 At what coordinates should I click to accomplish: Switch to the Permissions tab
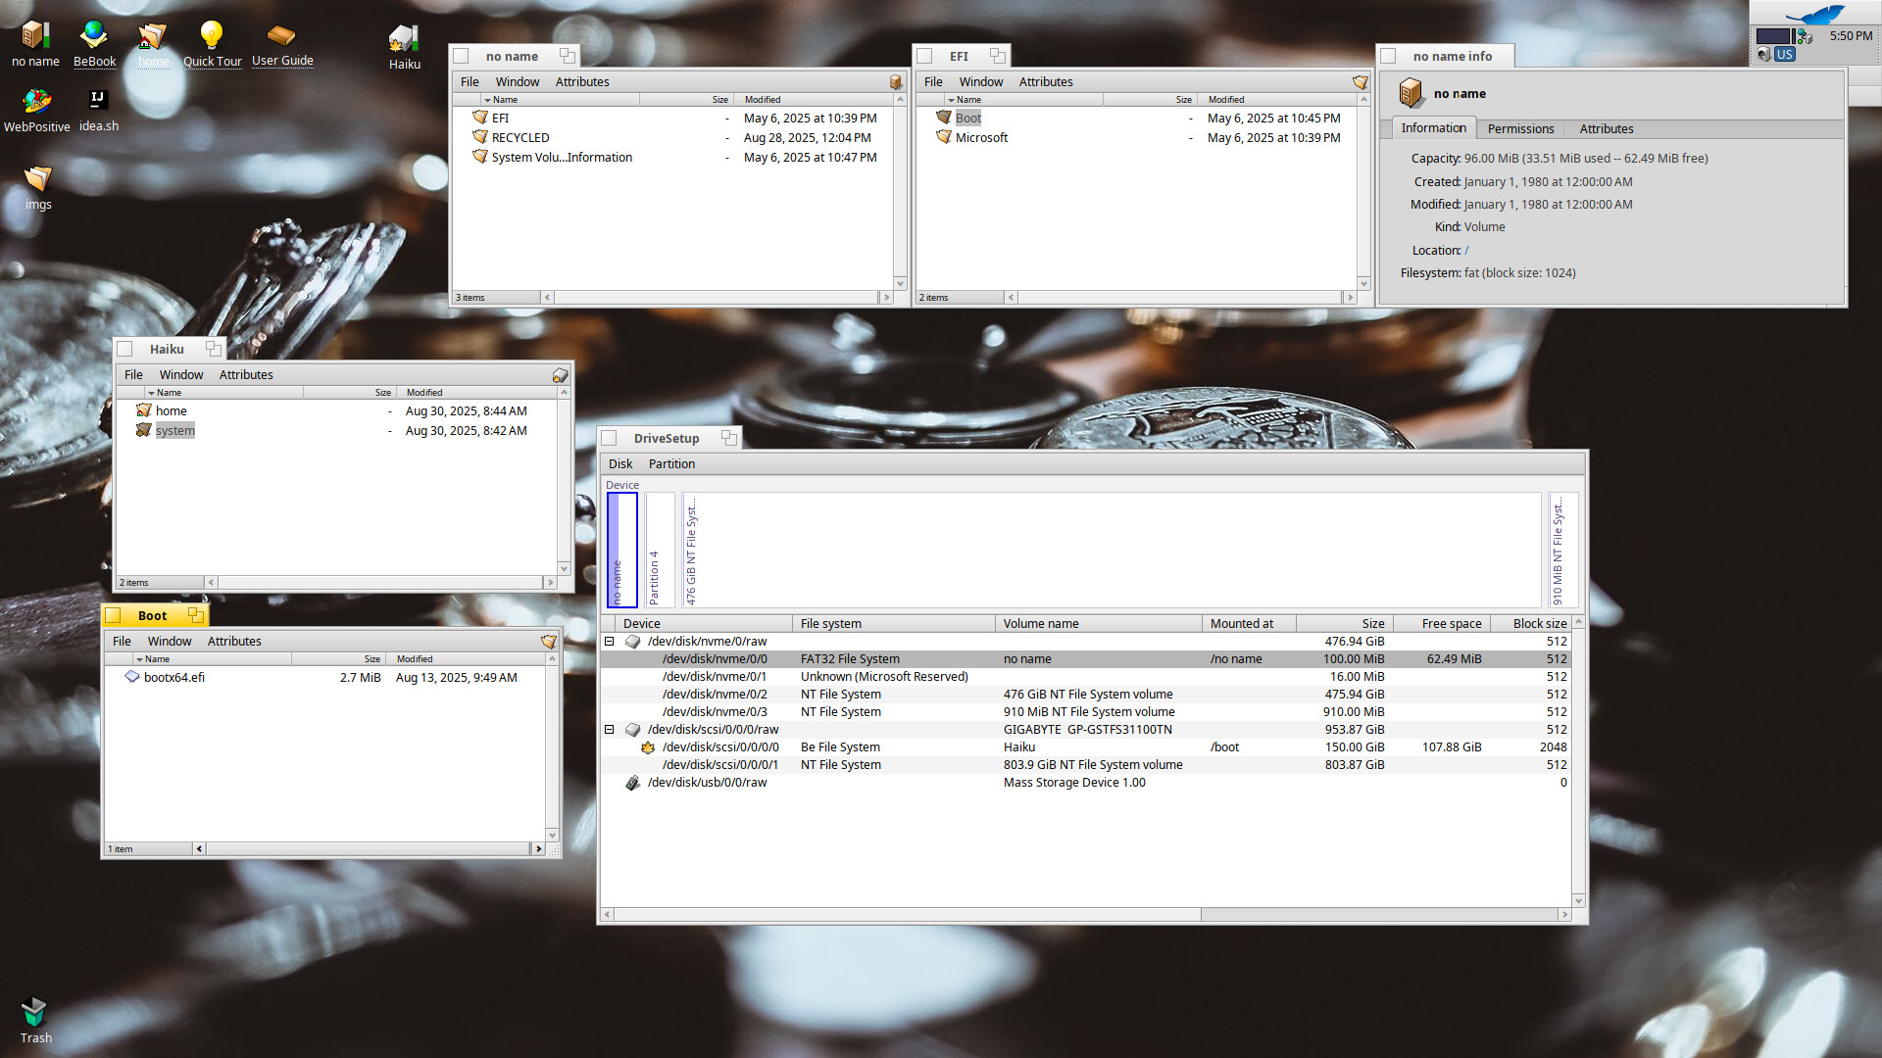point(1520,129)
